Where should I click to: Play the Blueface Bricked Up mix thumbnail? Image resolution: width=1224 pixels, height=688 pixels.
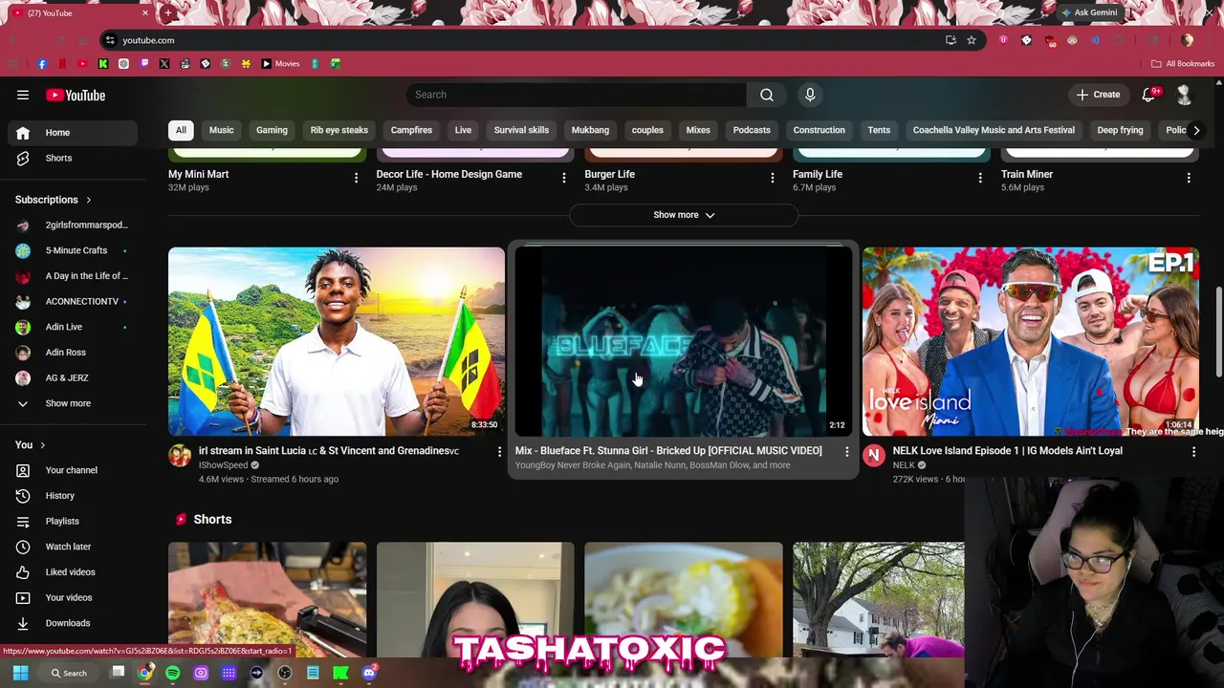(683, 341)
